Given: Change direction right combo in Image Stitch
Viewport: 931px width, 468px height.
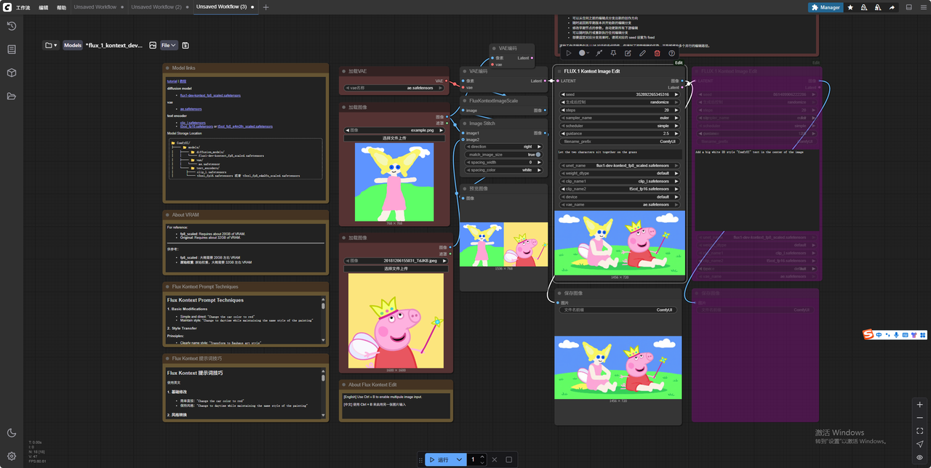Looking at the screenshot, I should [x=505, y=147].
